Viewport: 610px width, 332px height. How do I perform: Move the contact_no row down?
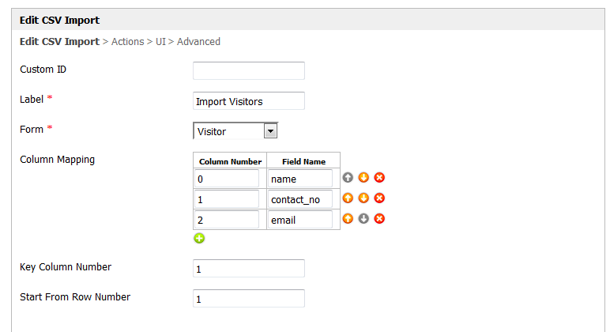[363, 198]
